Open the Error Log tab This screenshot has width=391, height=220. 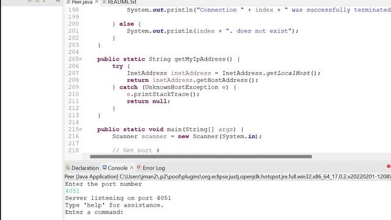pos(153,168)
